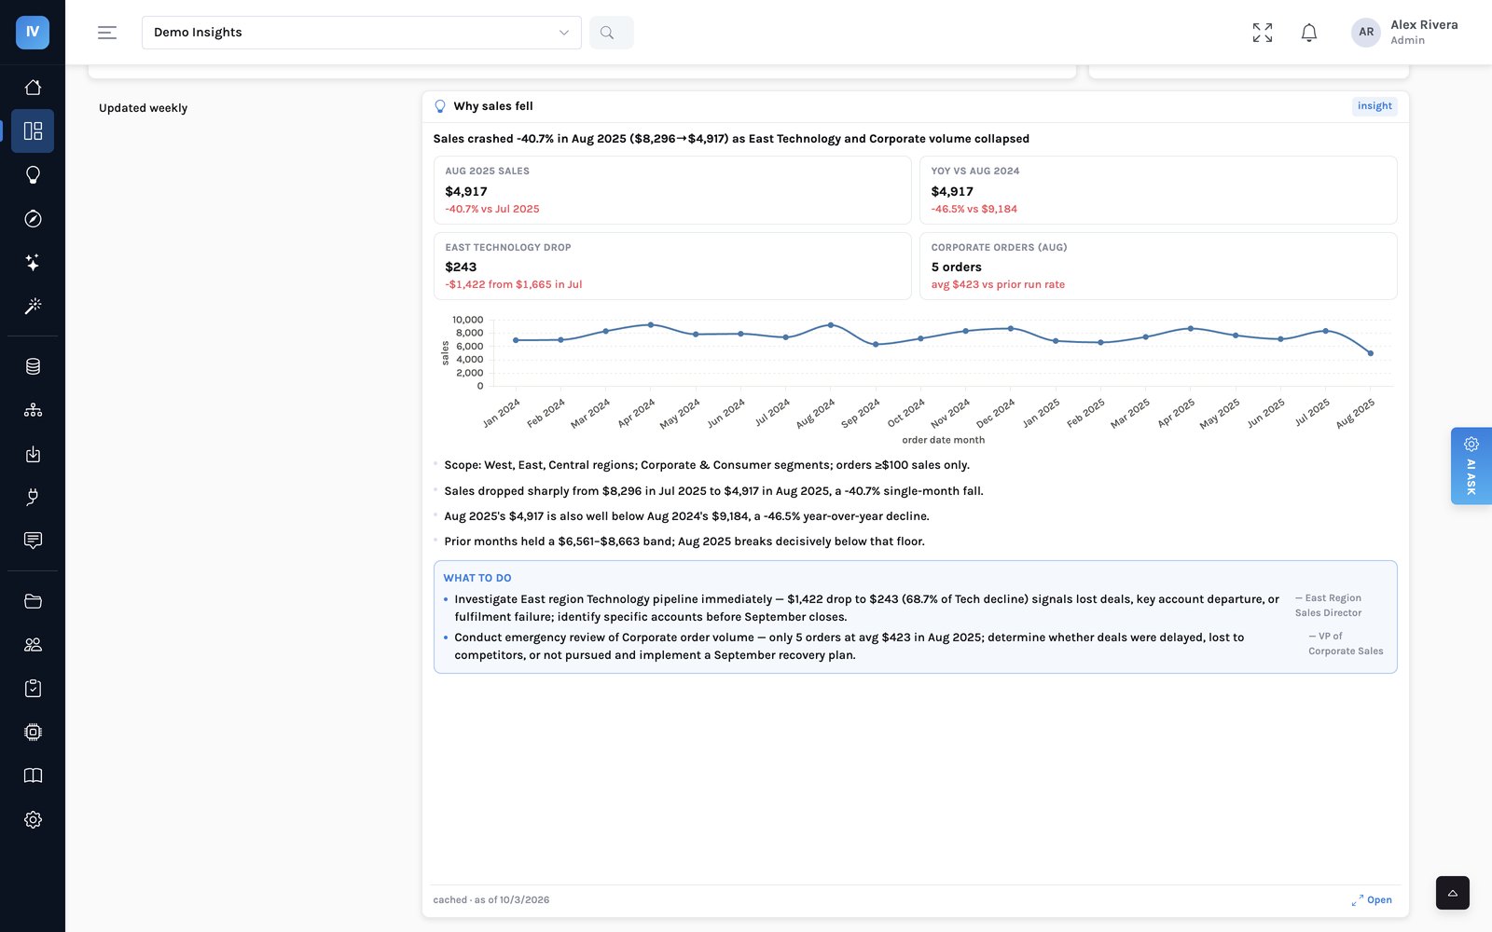The height and width of the screenshot is (932, 1492).
Task: Open the database sidebar icon
Action: point(33,366)
